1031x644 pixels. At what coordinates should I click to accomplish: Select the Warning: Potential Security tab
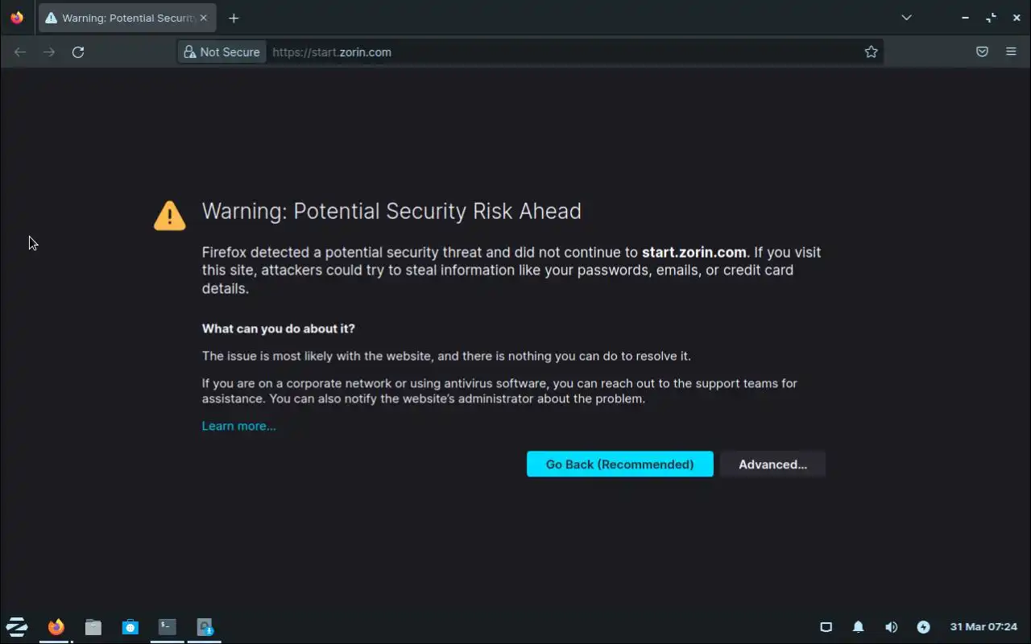pos(126,18)
